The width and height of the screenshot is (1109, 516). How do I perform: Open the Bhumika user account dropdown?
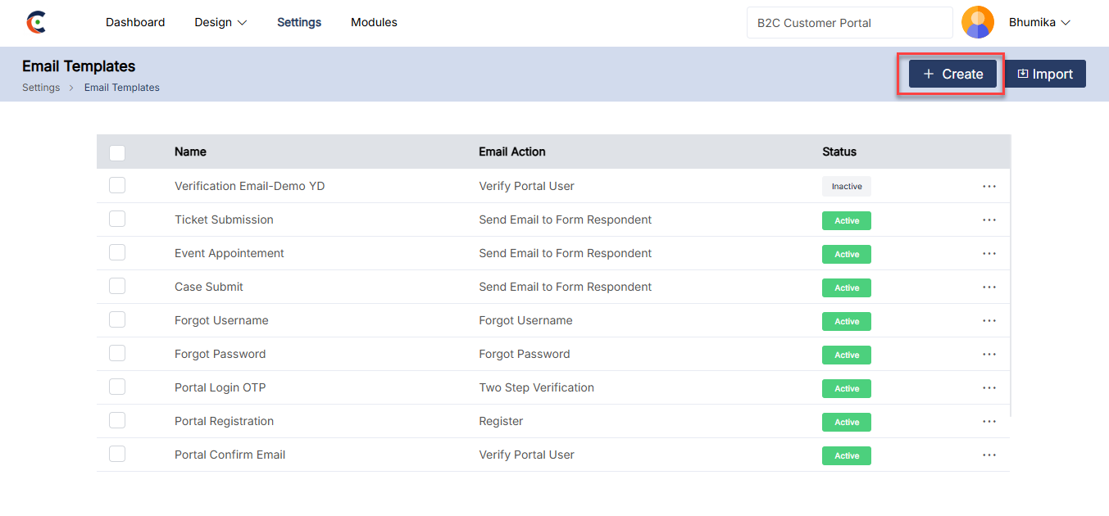tap(1039, 23)
